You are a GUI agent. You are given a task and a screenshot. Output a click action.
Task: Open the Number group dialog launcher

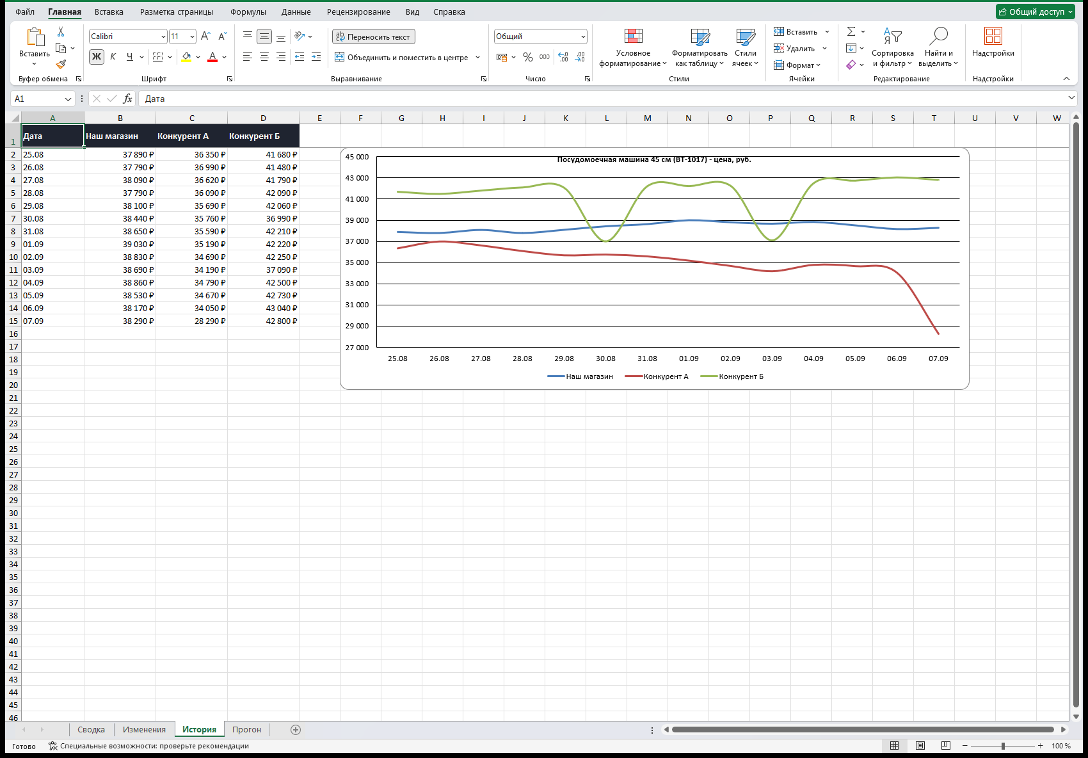588,79
